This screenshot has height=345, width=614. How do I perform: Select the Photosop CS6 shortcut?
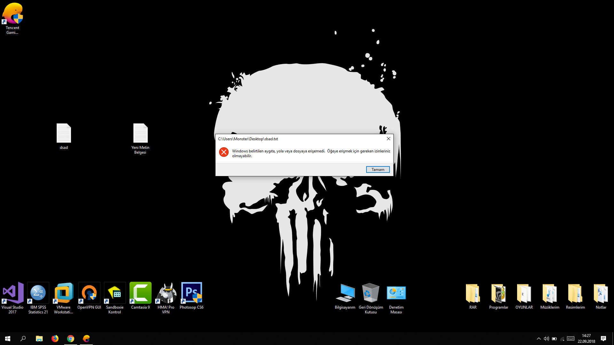point(192,295)
